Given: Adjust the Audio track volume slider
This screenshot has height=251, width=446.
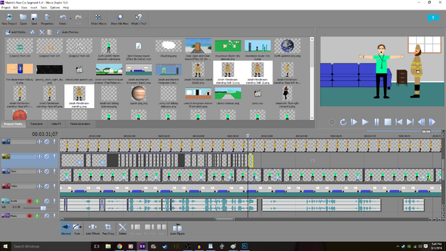Looking at the screenshot, I should [43, 208].
